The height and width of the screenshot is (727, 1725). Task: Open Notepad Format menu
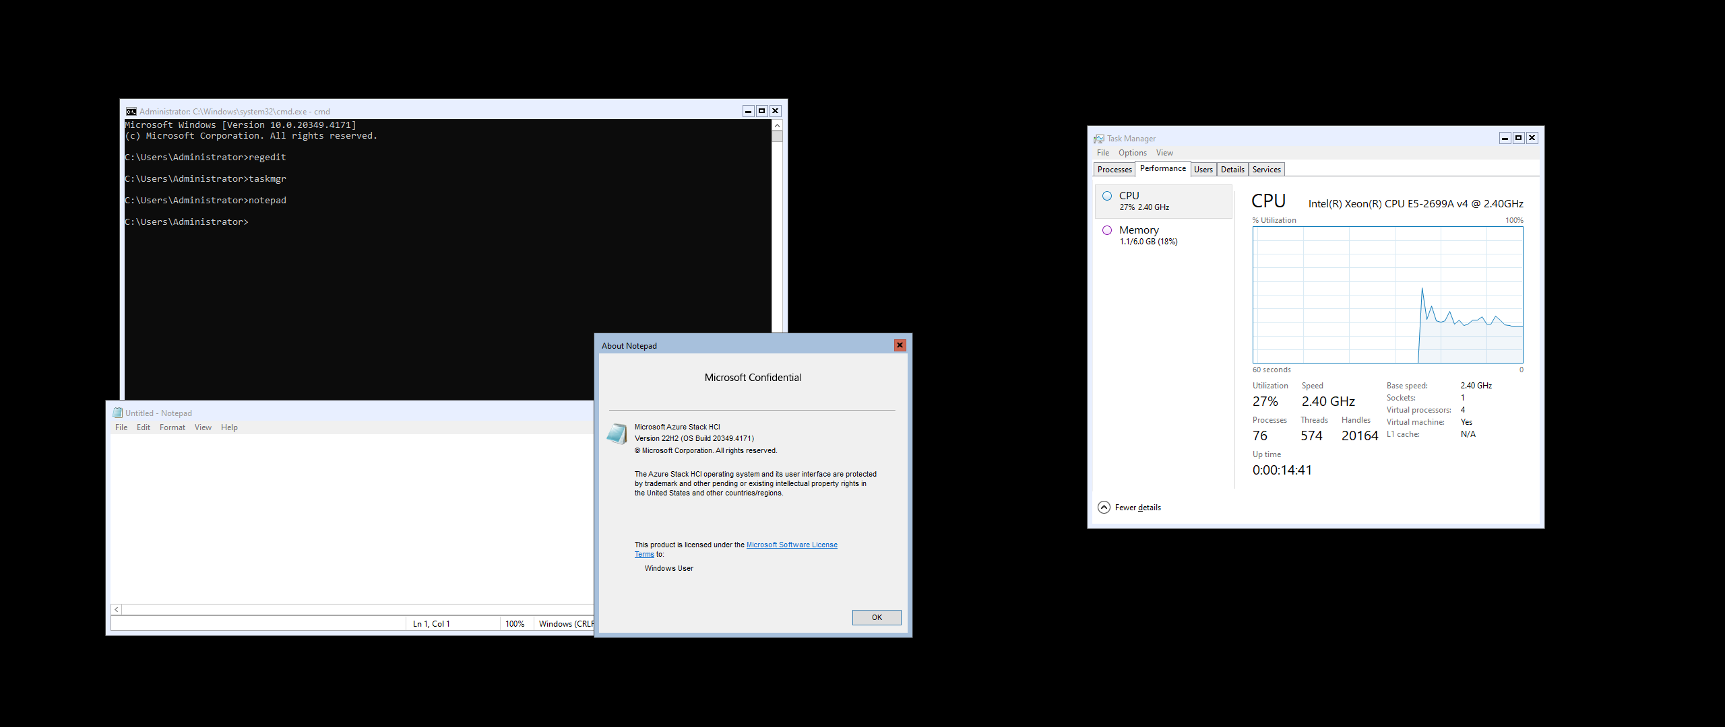(x=172, y=427)
